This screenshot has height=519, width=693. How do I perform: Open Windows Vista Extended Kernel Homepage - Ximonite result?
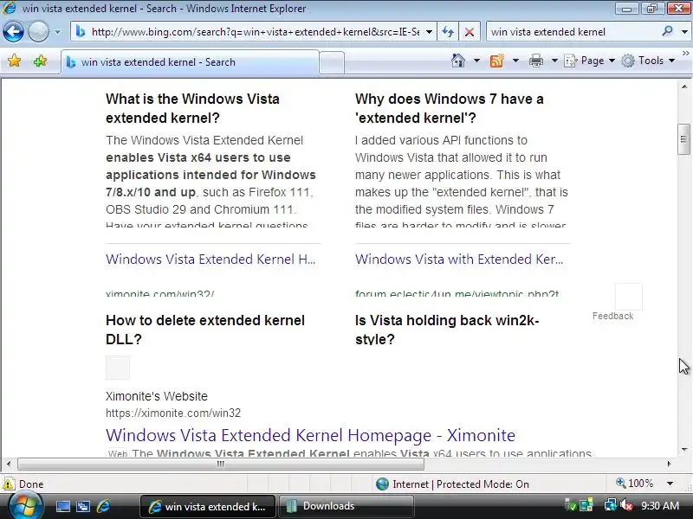pos(310,435)
